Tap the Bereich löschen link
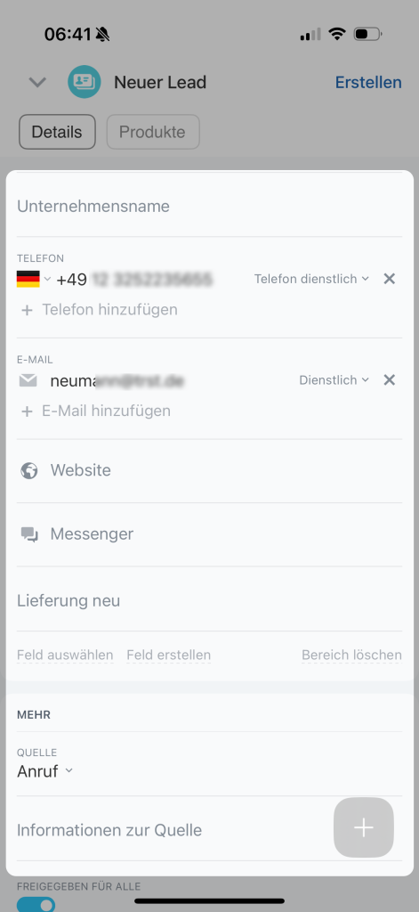This screenshot has width=419, height=912. point(351,655)
